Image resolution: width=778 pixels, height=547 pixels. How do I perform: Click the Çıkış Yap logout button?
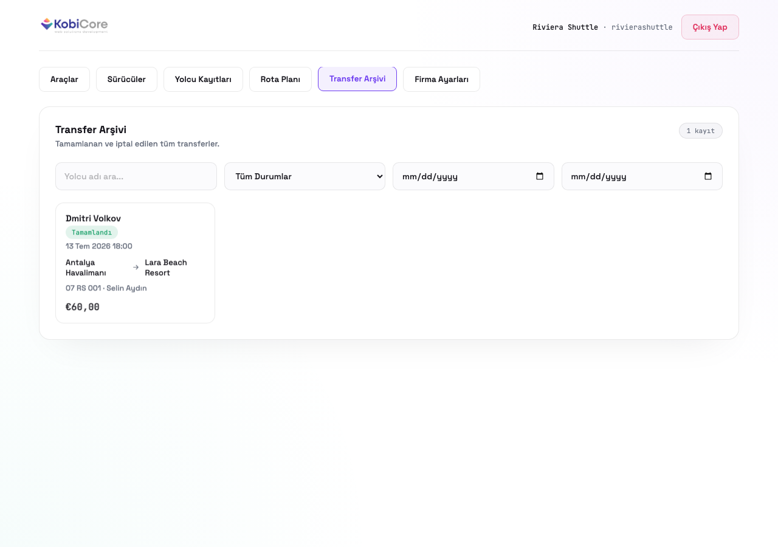710,27
